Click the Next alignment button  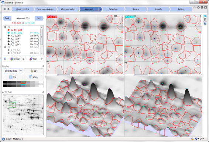[x=39, y=18]
